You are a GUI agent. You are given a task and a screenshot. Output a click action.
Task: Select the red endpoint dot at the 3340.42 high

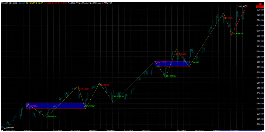(247, 6)
